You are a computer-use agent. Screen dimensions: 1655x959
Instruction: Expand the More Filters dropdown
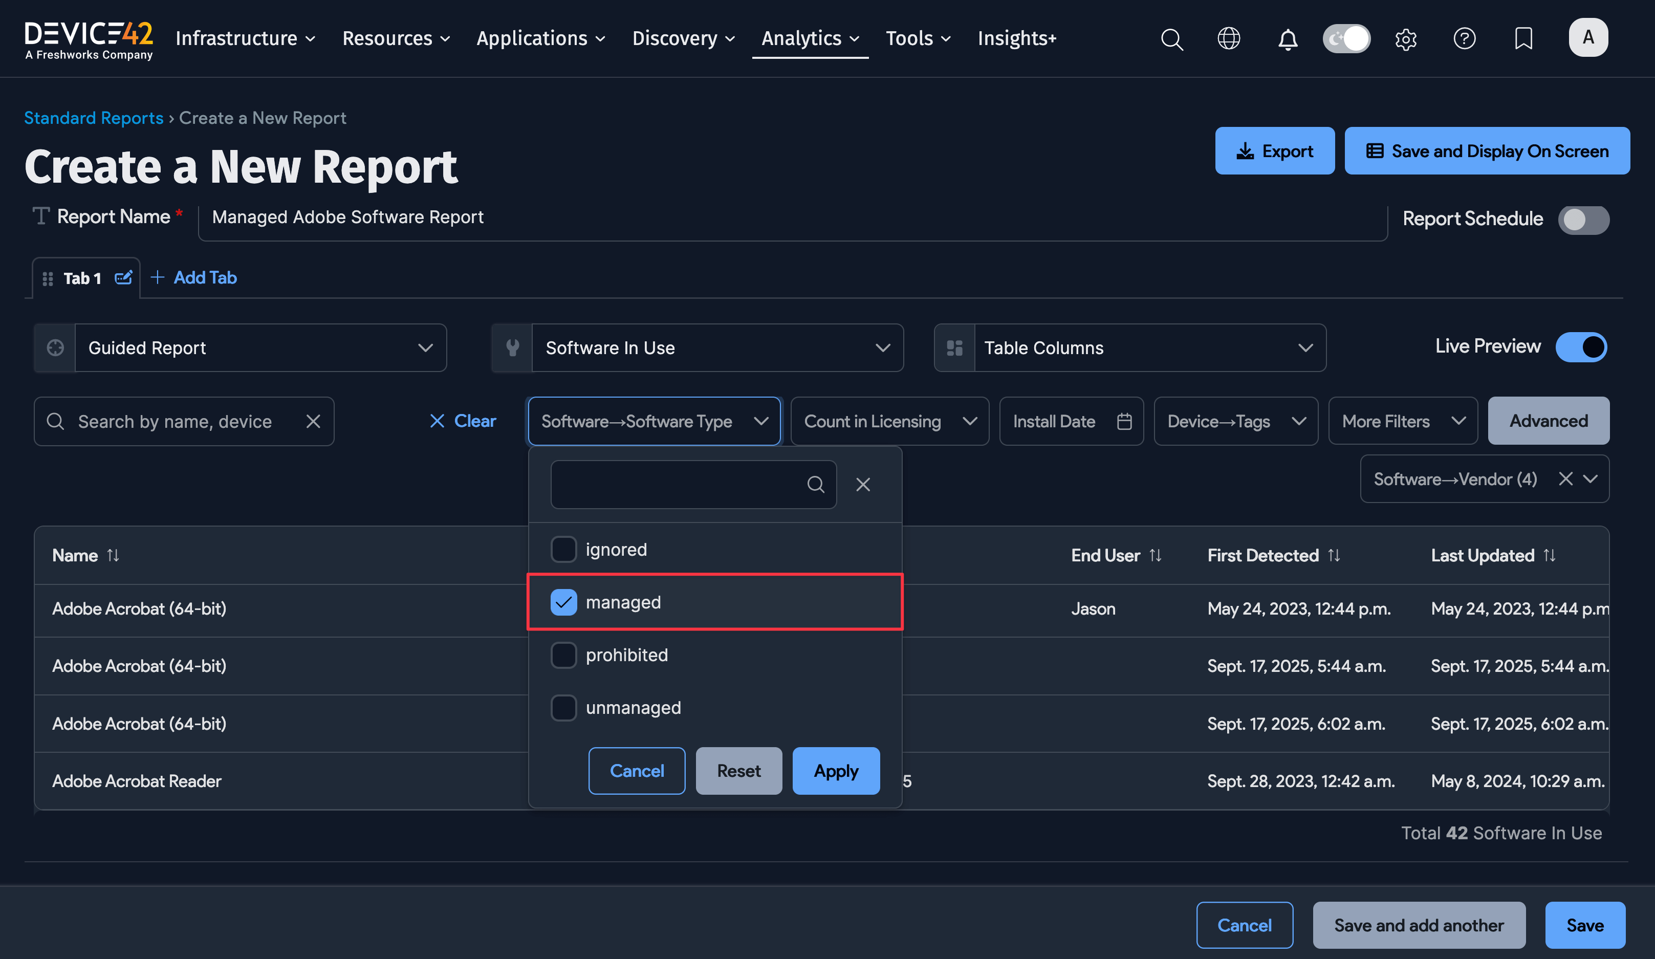[1403, 421]
